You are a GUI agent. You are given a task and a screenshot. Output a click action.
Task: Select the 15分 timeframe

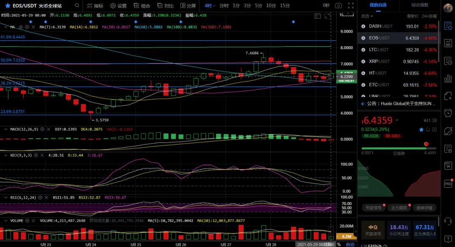click(x=285, y=5)
